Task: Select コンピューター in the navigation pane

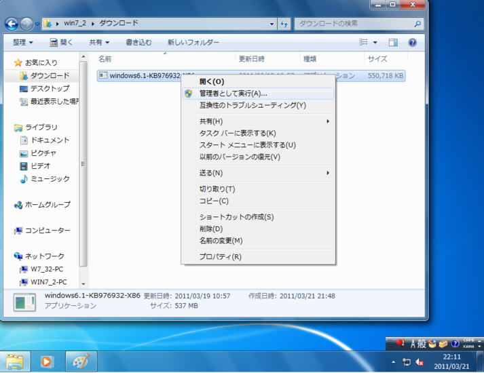Action: pos(42,231)
